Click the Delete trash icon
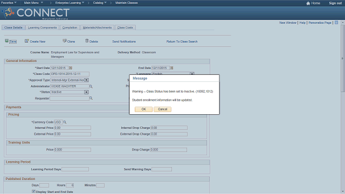This screenshot has width=345, height=194. [87, 41]
